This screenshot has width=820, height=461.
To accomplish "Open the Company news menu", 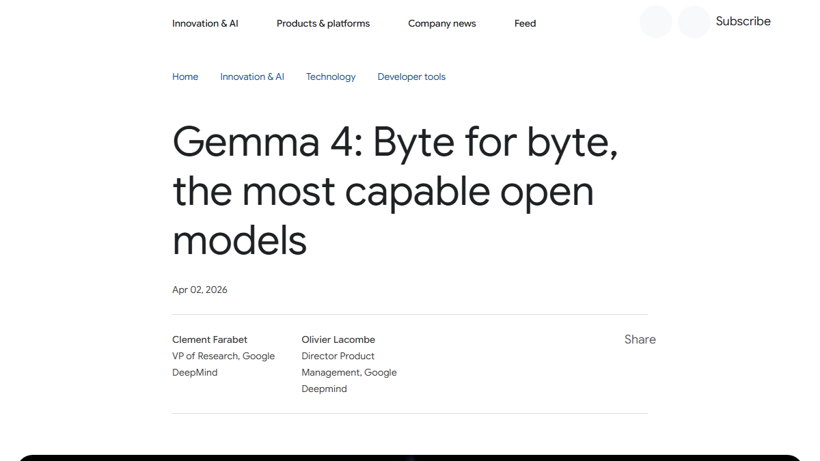I will pos(442,23).
